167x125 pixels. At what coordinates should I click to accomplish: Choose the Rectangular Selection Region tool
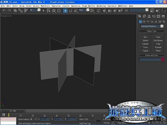point(54,11)
